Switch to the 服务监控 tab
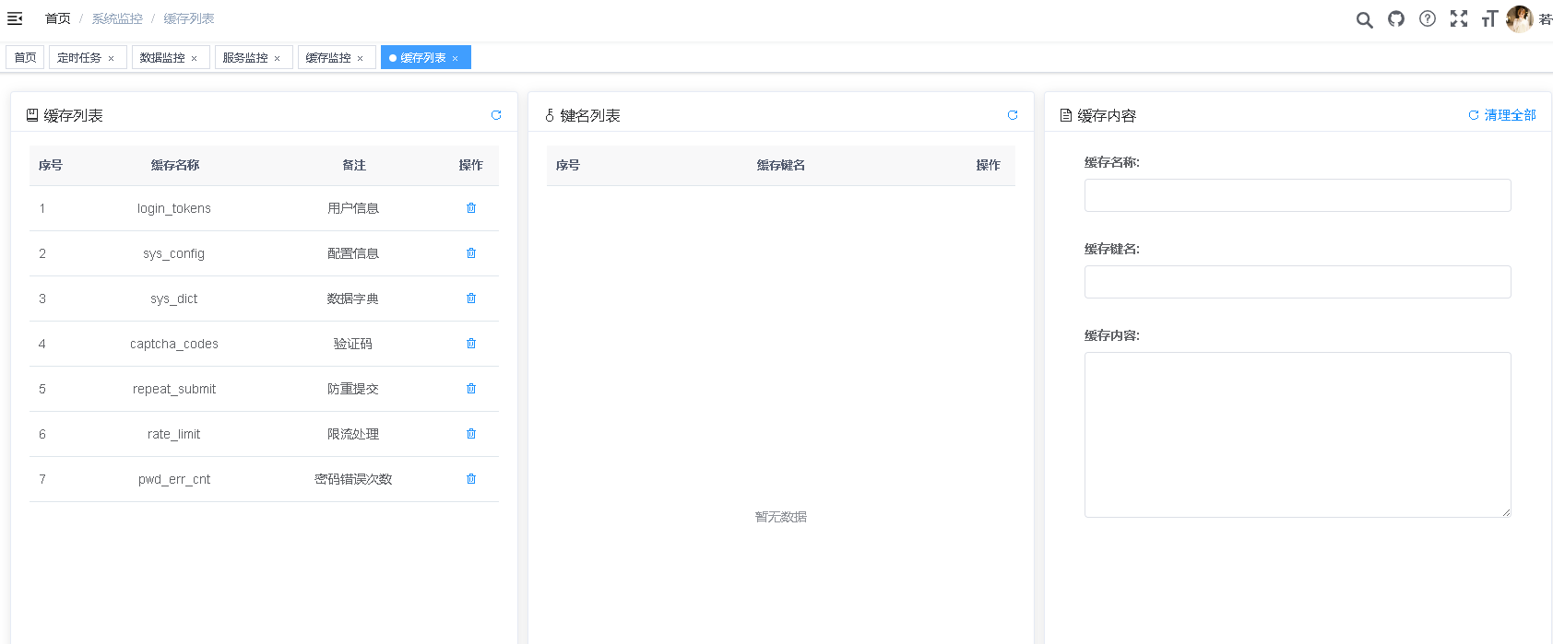The width and height of the screenshot is (1553, 644). tap(245, 57)
